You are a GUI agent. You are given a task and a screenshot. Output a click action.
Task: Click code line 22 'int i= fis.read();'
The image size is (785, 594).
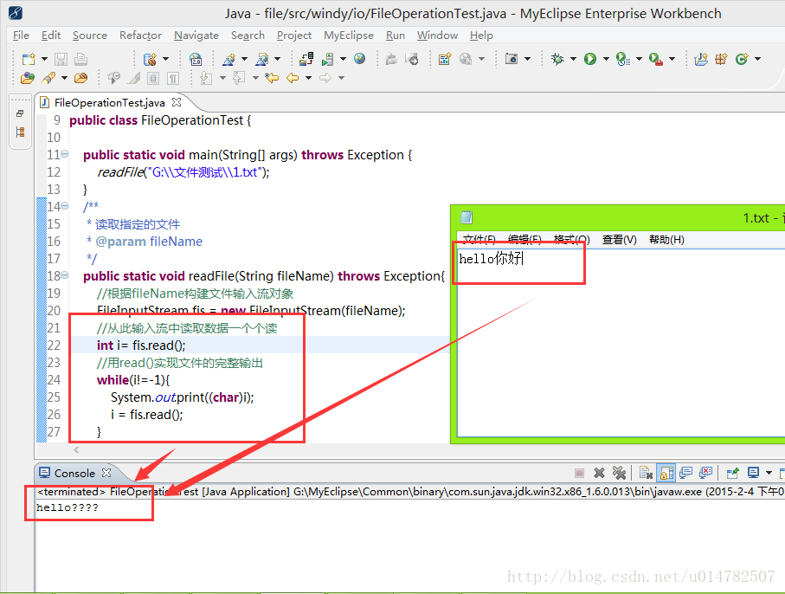coord(141,345)
